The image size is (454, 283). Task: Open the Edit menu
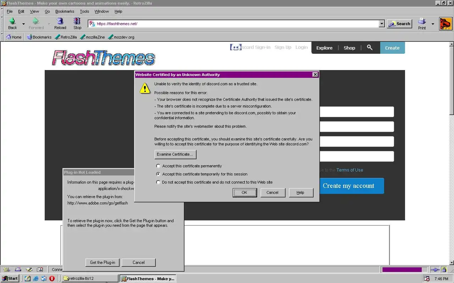pos(21,11)
